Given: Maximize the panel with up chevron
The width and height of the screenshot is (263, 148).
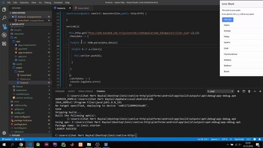Looking at the screenshot, I should [255, 91].
